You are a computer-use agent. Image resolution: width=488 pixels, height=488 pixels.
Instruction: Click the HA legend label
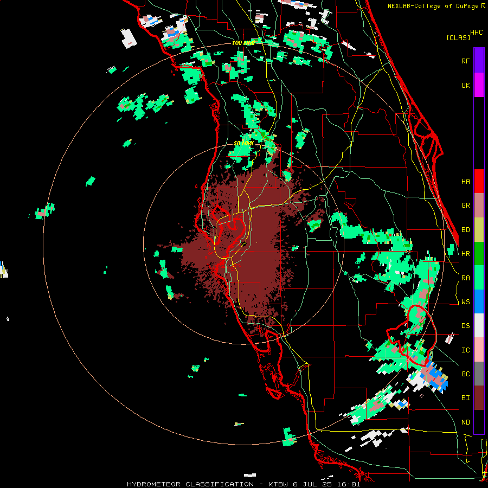pos(465,182)
